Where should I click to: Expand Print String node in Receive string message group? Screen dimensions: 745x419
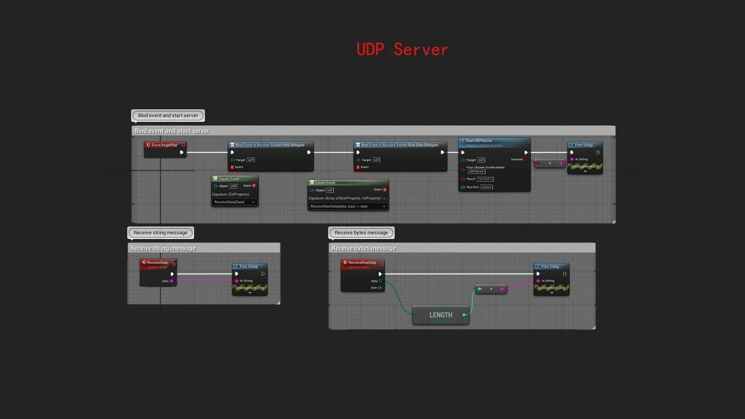(250, 293)
